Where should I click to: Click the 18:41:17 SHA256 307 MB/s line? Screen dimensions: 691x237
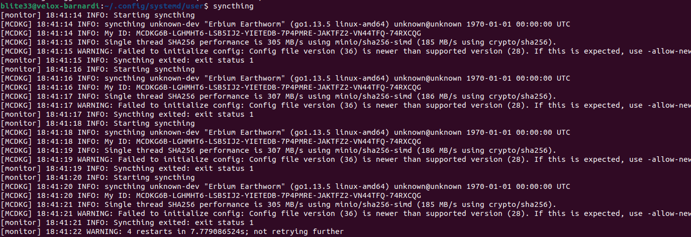pos(278,96)
